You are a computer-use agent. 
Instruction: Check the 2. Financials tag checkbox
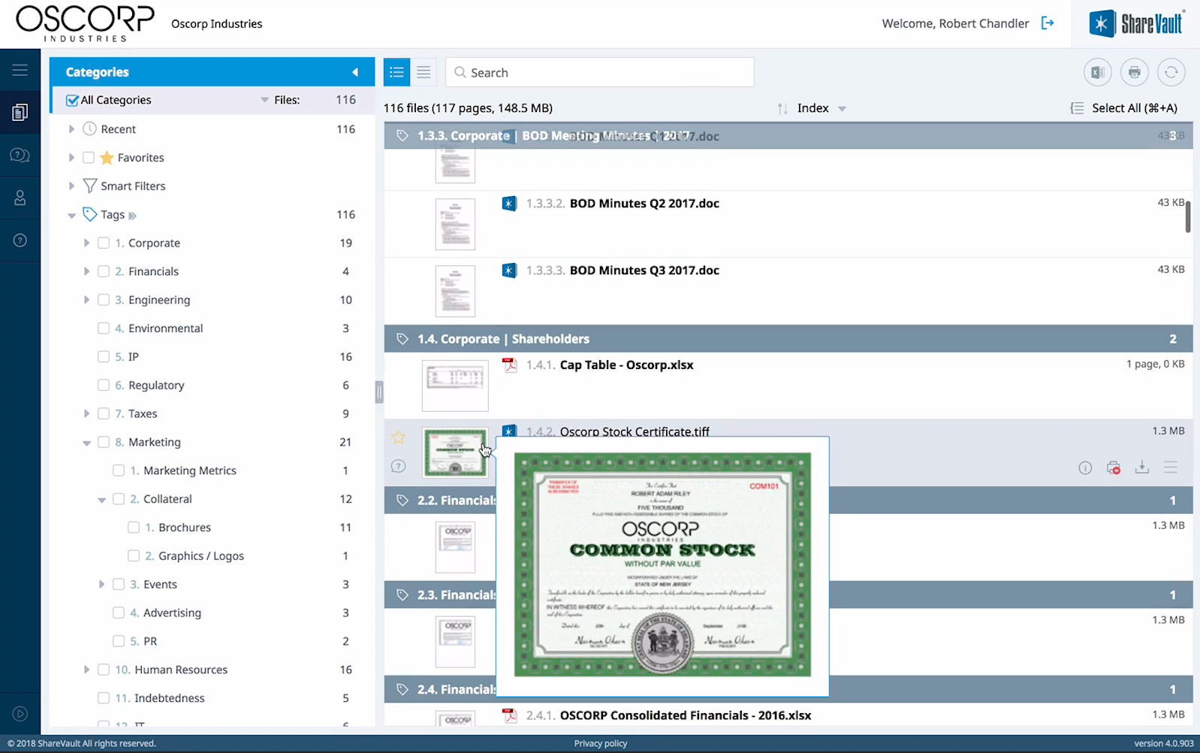coord(104,271)
